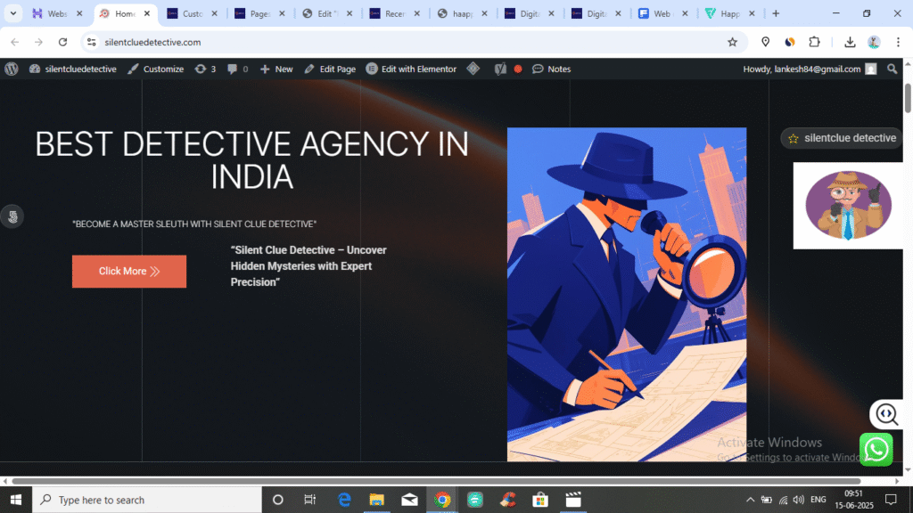
Task: Click the horizontal page scrollbar
Action: pos(435,481)
